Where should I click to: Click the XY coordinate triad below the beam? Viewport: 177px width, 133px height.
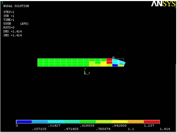click(87, 71)
